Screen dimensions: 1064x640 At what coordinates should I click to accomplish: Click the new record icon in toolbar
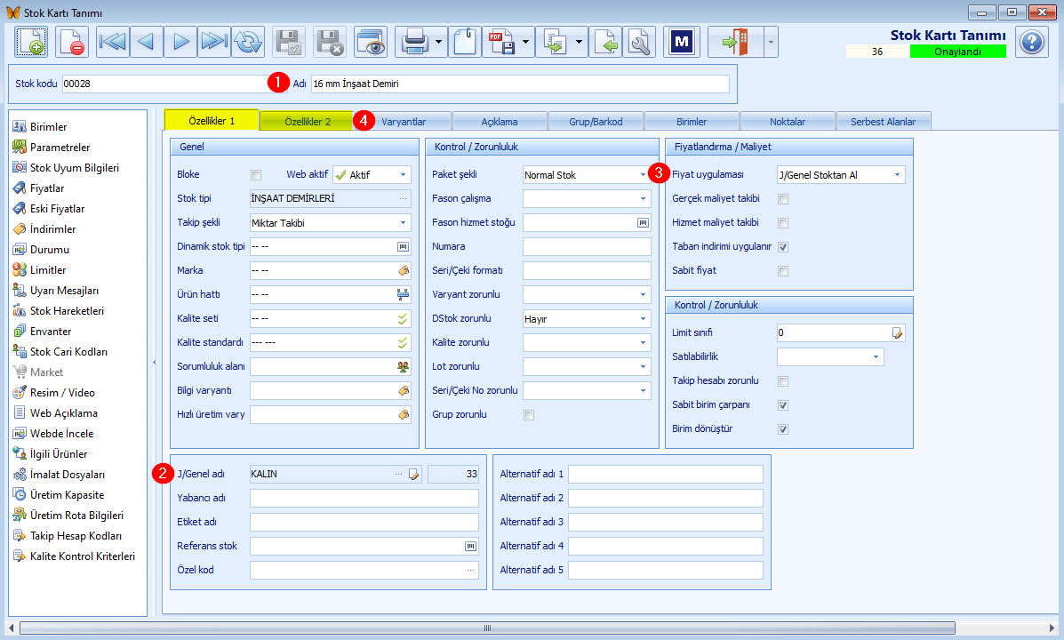tap(31, 42)
